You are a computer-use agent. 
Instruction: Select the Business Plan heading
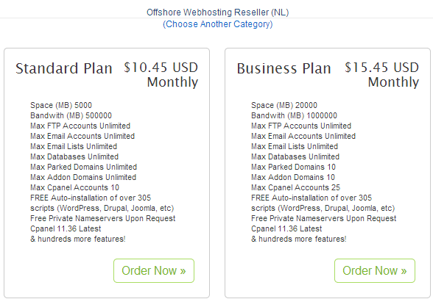pos(284,68)
